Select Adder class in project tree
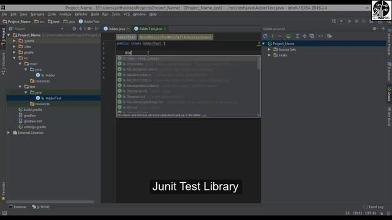Screen dimensions: 392x220 [x=50, y=75]
